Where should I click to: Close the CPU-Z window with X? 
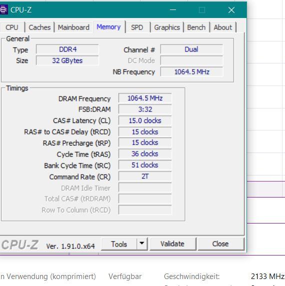pyautogui.click(x=231, y=10)
